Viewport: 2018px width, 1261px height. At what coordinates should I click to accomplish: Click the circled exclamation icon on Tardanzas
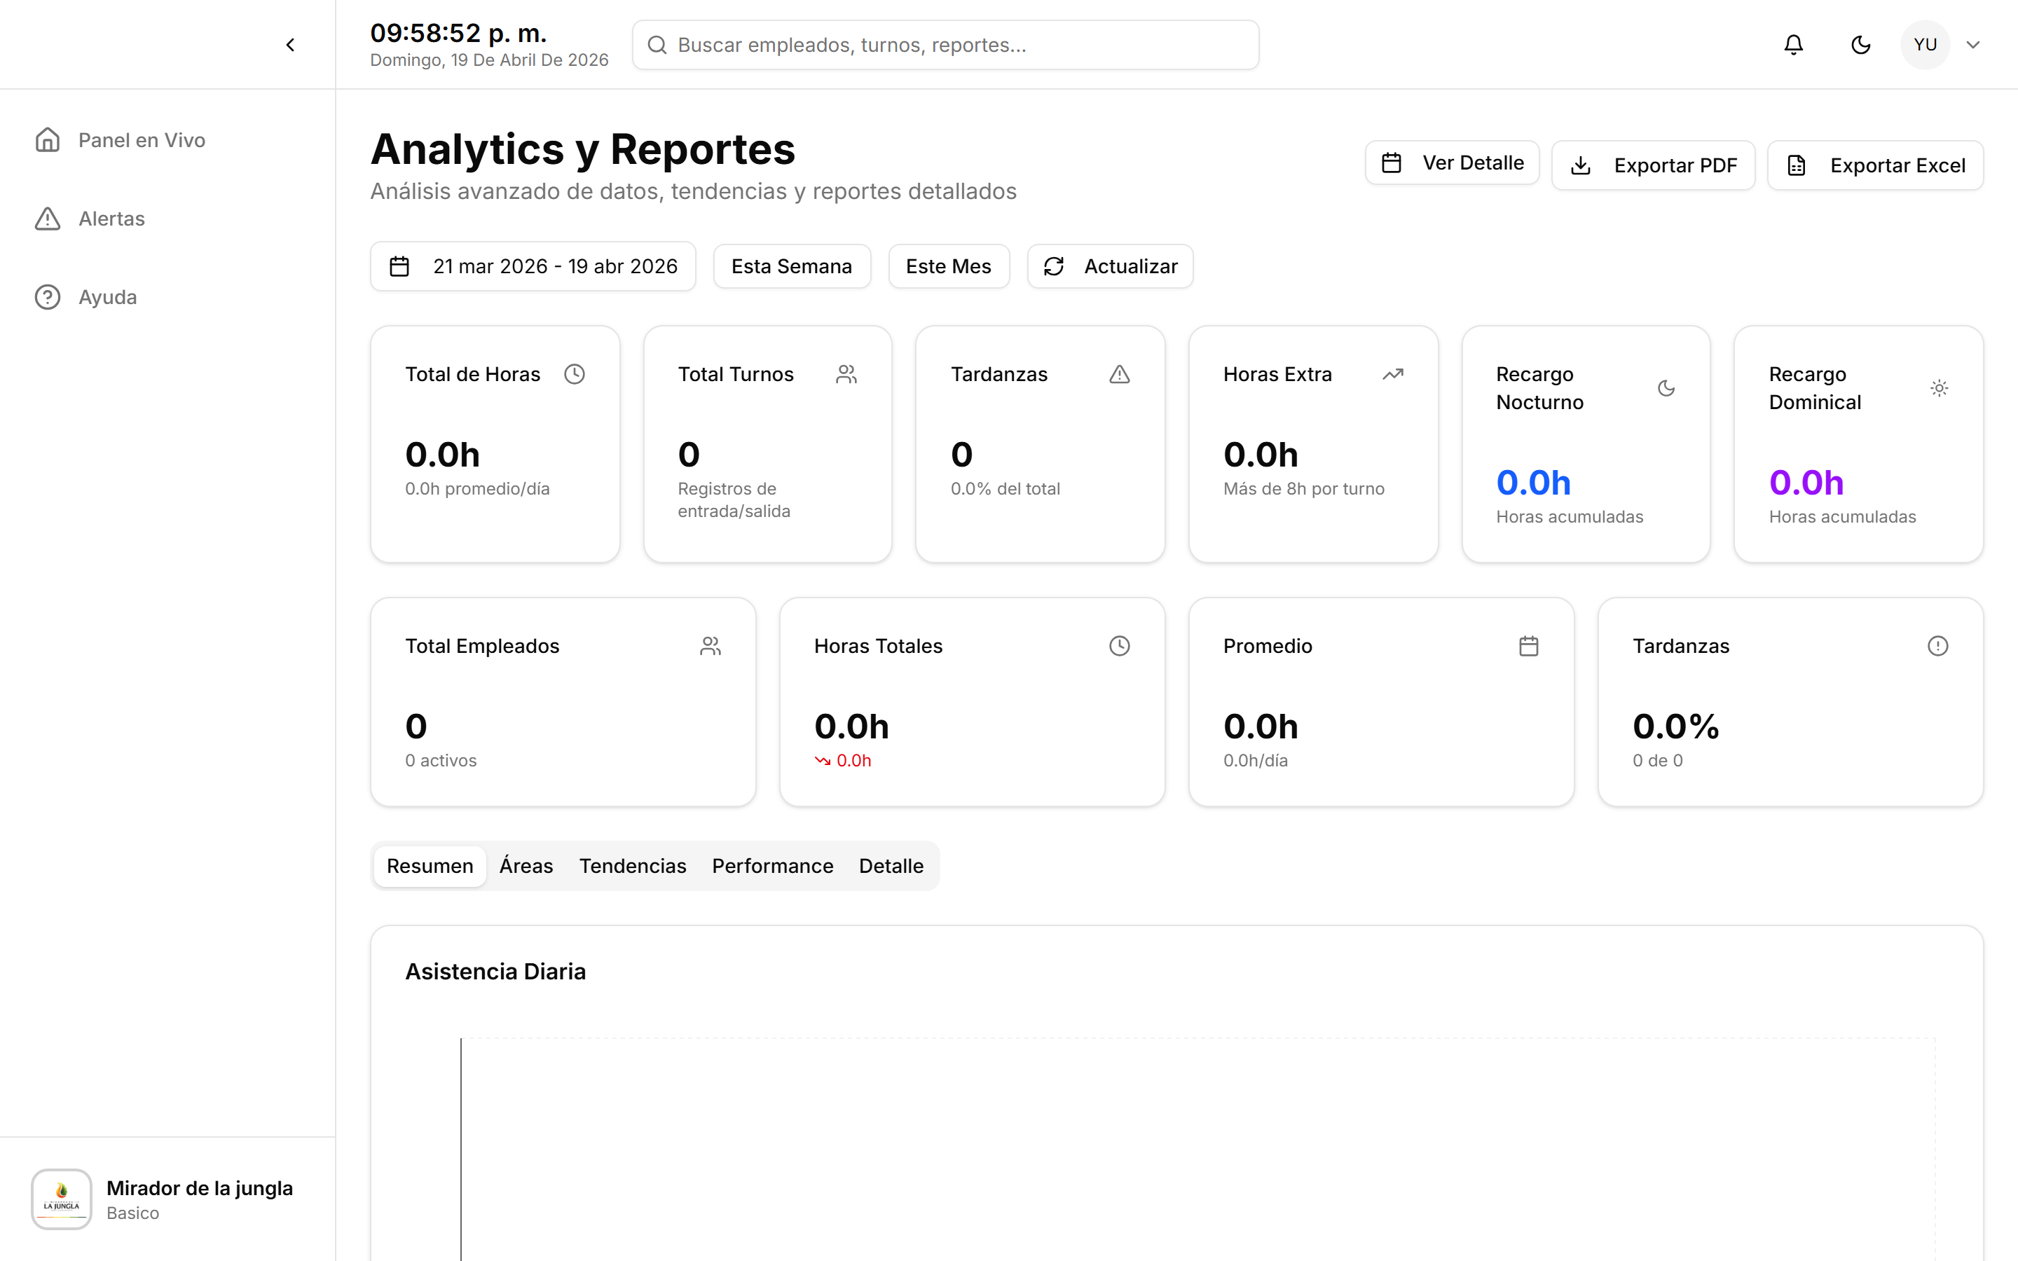click(x=1938, y=647)
